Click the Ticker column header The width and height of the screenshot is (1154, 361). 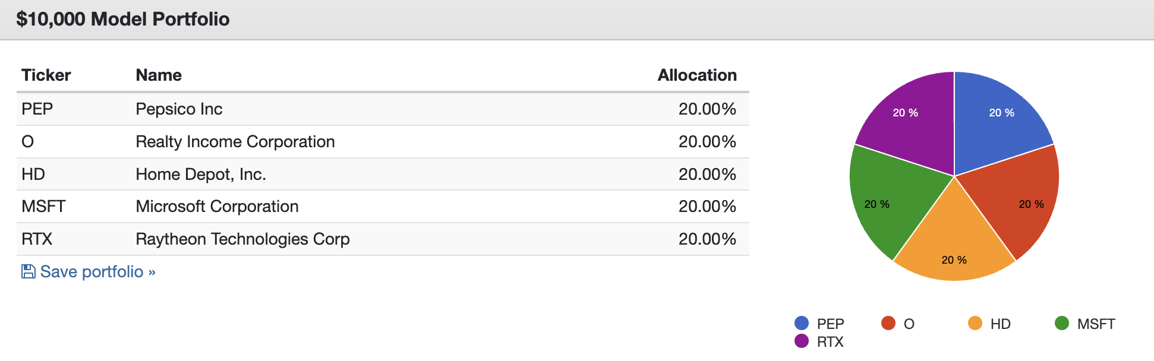click(x=46, y=75)
